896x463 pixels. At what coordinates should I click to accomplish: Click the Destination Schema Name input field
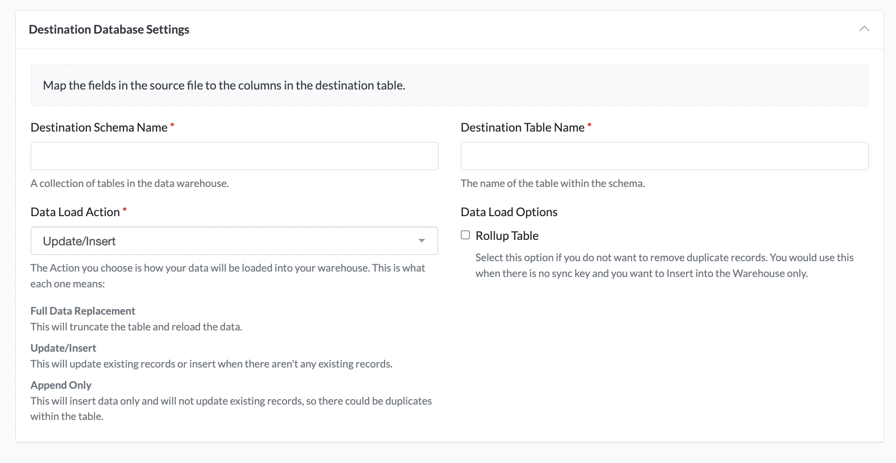(x=234, y=156)
